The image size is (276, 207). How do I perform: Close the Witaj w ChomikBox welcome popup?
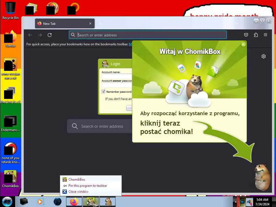(x=243, y=44)
